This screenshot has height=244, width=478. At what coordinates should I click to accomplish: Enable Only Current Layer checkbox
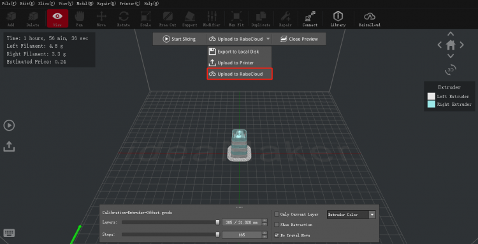click(277, 214)
